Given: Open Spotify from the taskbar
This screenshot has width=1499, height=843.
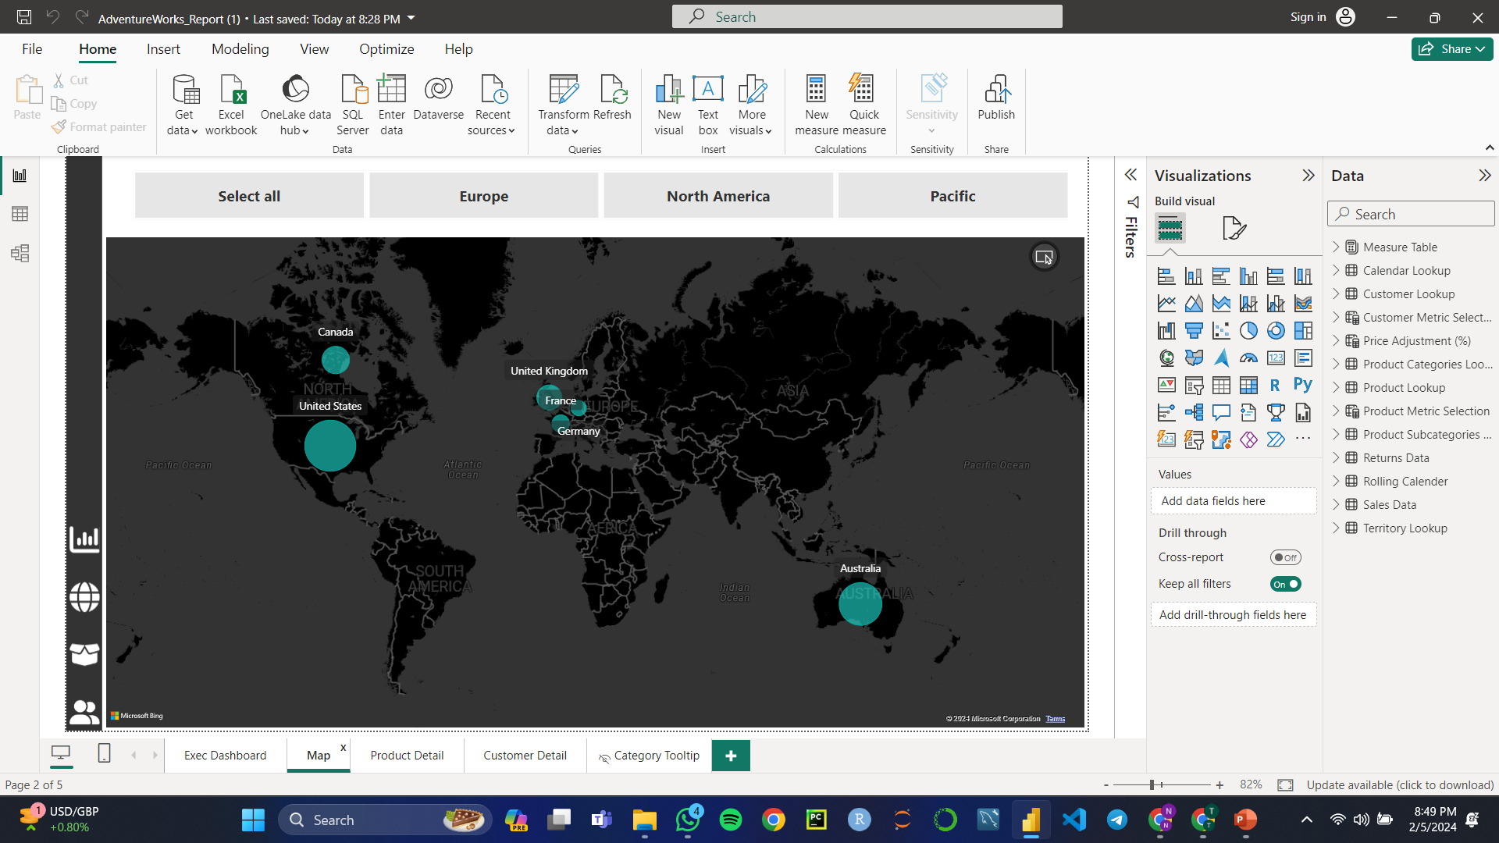Looking at the screenshot, I should (731, 820).
